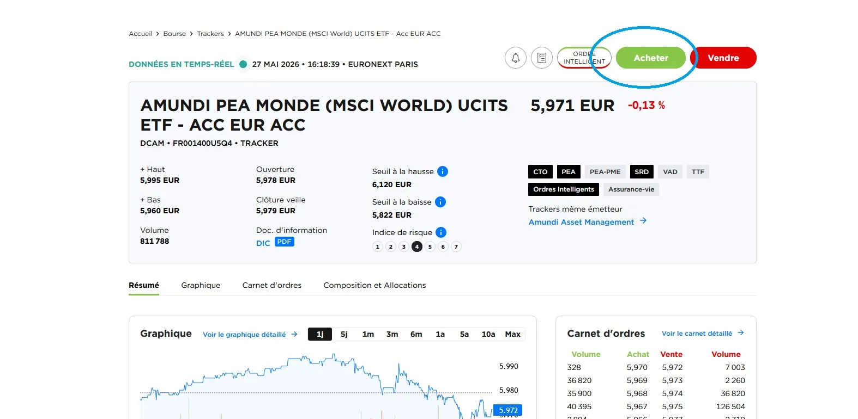Select the 5j chart period
This screenshot has width=858, height=419.
point(344,334)
